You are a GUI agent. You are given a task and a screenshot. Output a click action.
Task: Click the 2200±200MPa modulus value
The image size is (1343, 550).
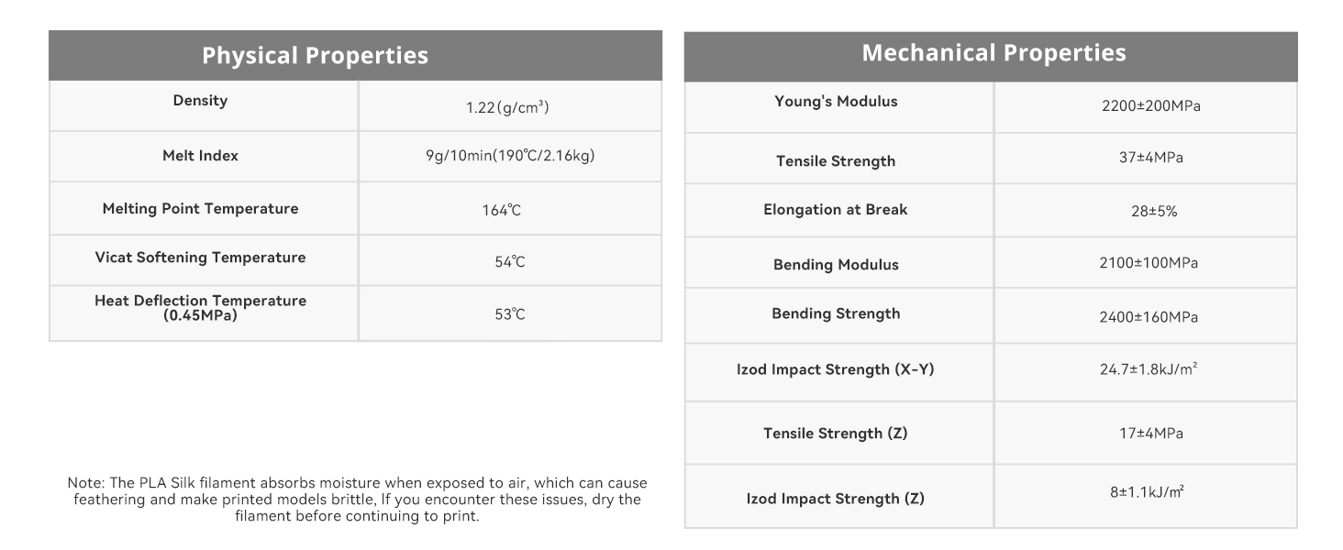tap(1150, 106)
